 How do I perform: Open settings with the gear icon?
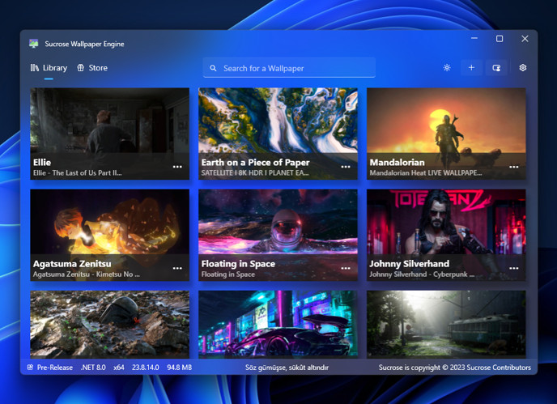522,67
